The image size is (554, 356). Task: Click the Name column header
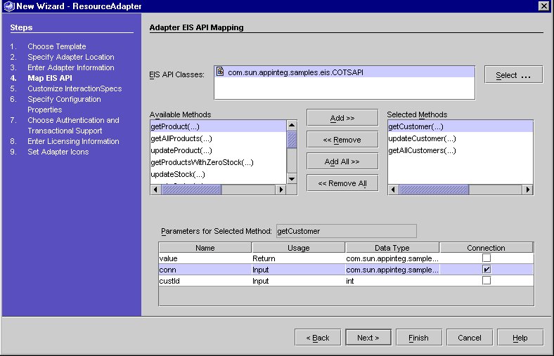point(205,248)
